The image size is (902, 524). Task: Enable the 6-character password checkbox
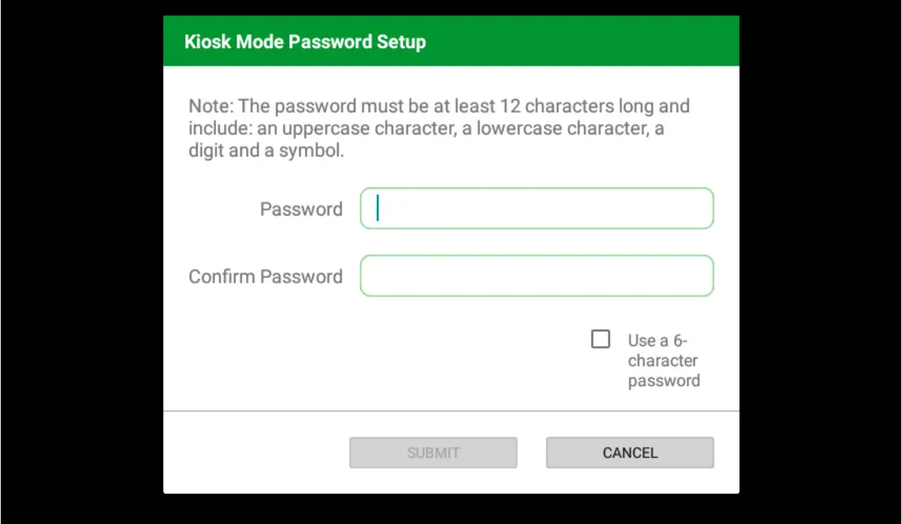click(x=601, y=339)
